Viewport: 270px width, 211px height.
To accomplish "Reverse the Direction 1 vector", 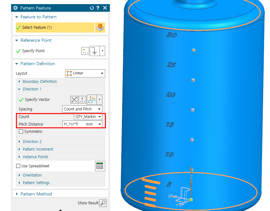I will pos(74,100).
